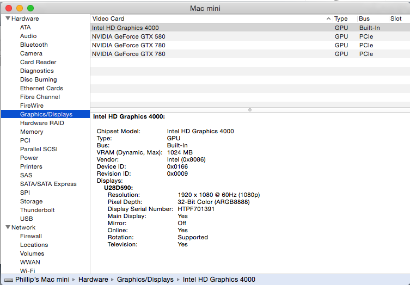
Task: Select Ethernet Cards in sidebar
Action: pyautogui.click(x=41, y=88)
